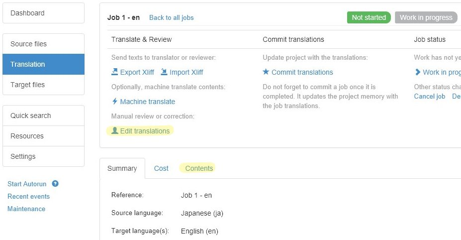The image size is (461, 240).
Task: Click the Cancel job link
Action: [x=430, y=96]
